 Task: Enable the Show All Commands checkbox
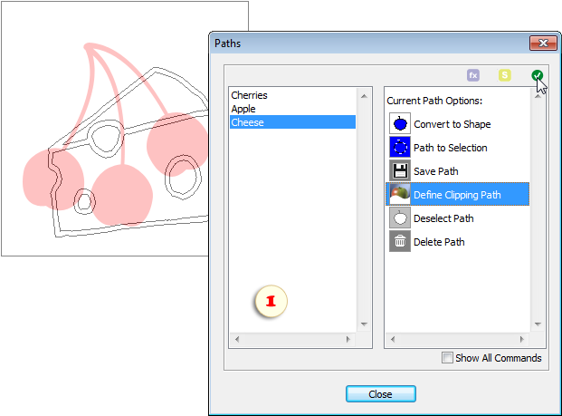point(447,358)
